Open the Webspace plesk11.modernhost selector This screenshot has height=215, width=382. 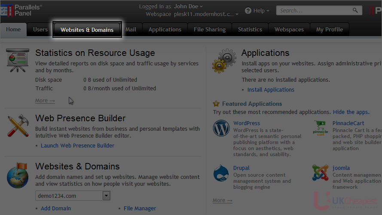point(206,14)
